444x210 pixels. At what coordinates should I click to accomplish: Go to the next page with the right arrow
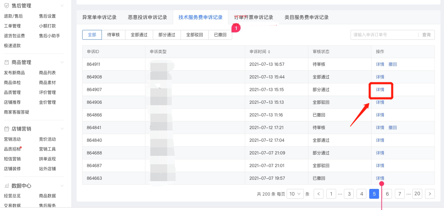coord(430,194)
